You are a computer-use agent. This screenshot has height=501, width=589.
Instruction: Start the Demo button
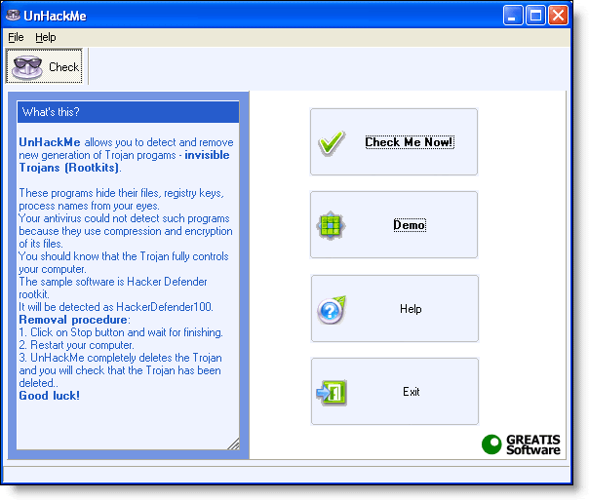[394, 224]
